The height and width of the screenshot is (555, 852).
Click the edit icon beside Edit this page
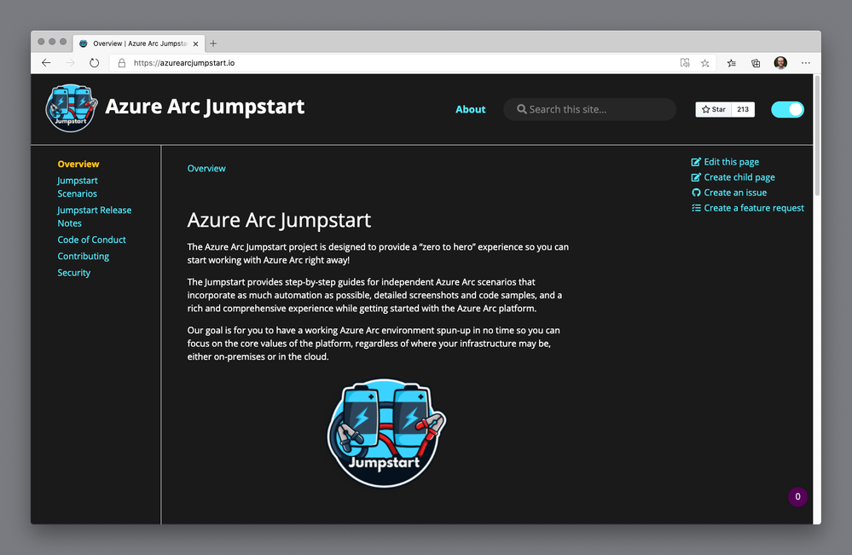(x=696, y=162)
